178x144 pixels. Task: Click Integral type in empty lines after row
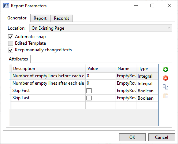[148, 84]
